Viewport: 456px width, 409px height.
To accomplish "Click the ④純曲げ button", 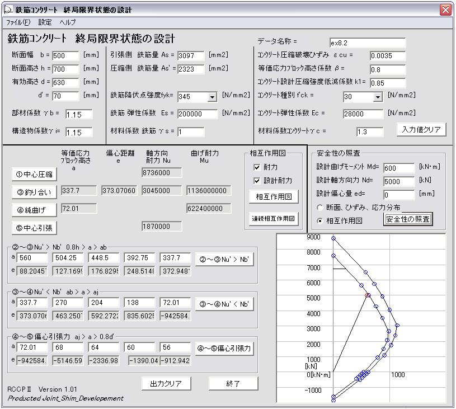I will 34,210.
